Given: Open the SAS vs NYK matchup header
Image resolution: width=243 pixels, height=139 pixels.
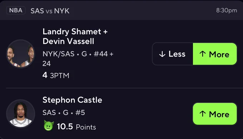Looking at the screenshot, I should tap(50, 11).
